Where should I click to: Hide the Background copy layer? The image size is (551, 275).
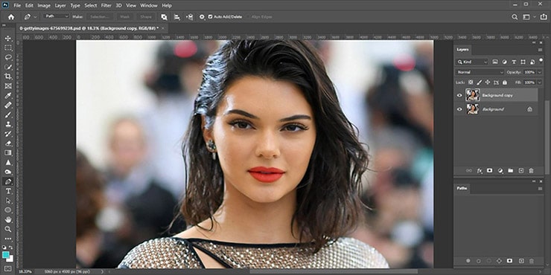pyautogui.click(x=459, y=95)
